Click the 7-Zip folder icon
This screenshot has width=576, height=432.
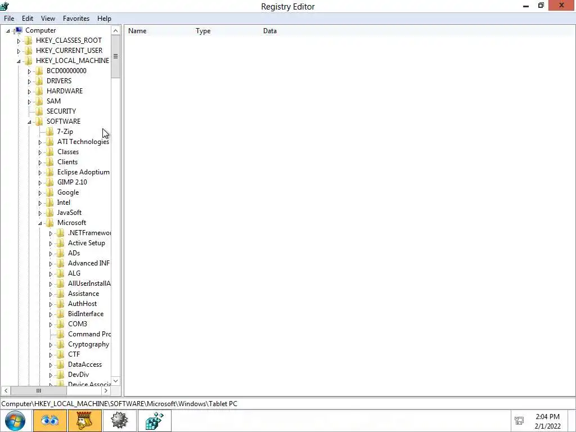[x=50, y=132]
